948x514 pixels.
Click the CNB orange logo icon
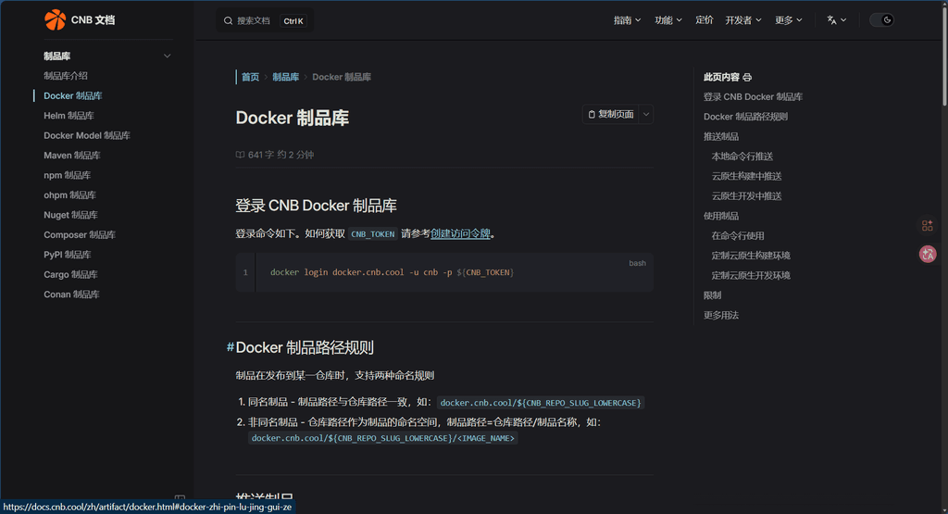55,20
